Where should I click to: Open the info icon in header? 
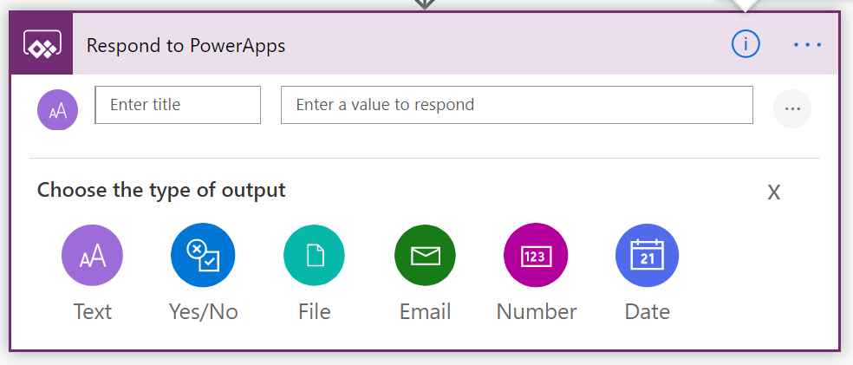pyautogui.click(x=746, y=43)
